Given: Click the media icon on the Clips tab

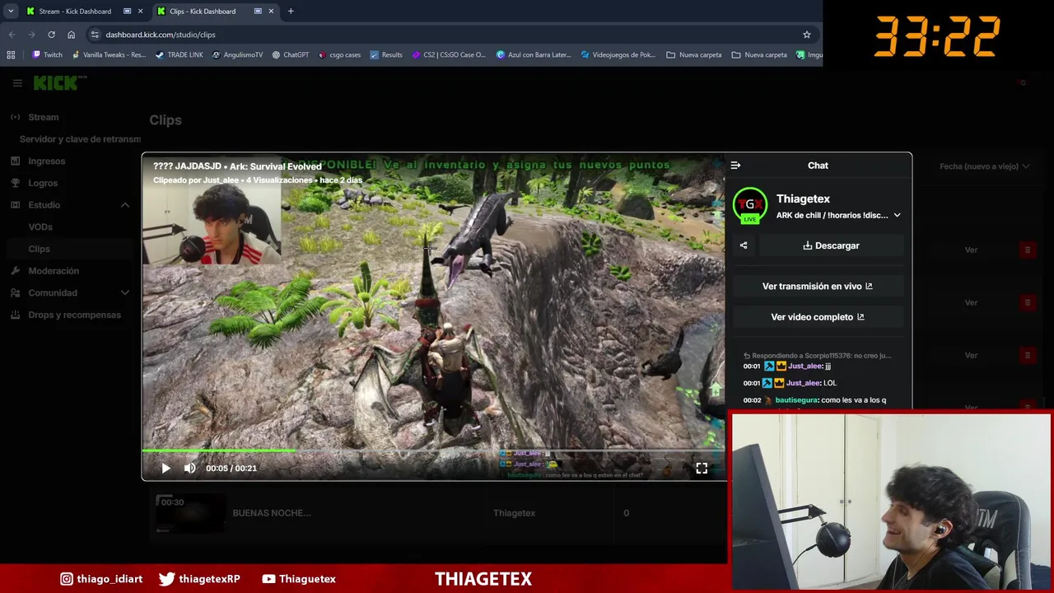Looking at the screenshot, I should (258, 12).
